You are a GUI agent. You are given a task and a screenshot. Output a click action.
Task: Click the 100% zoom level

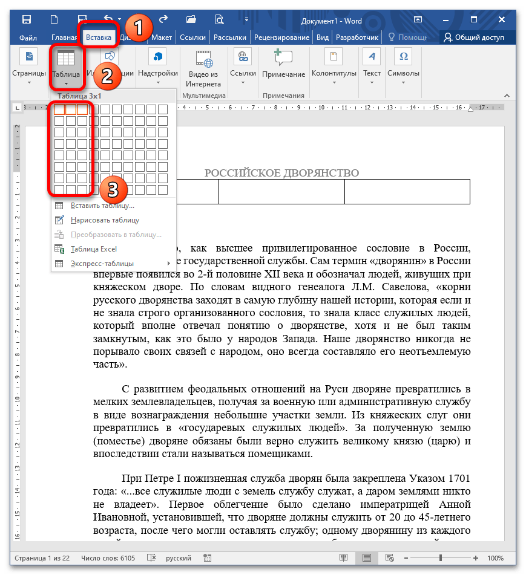point(495,558)
